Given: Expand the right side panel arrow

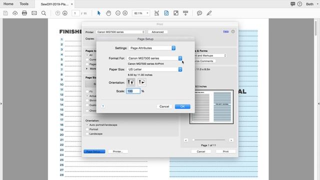Looking at the screenshot, I should 319,103.
